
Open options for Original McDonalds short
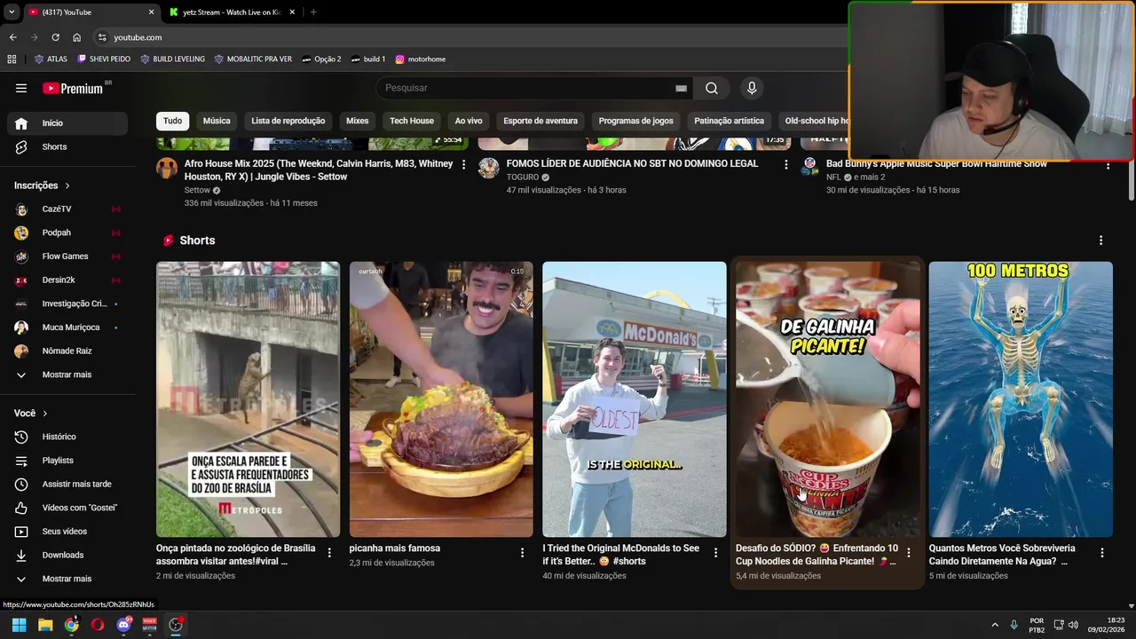point(715,552)
